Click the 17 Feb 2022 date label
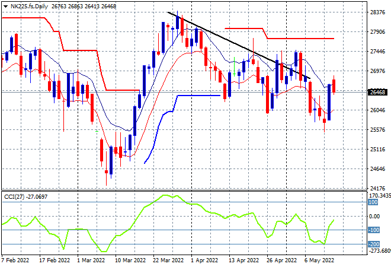The height and width of the screenshot is (267, 391). tap(55, 260)
